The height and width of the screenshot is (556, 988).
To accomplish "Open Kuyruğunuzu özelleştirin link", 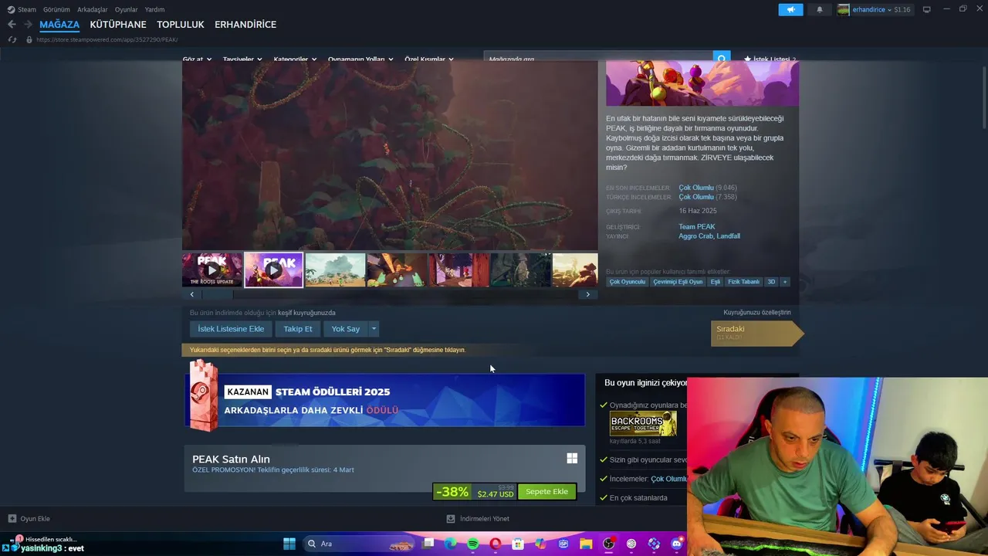I will [757, 313].
